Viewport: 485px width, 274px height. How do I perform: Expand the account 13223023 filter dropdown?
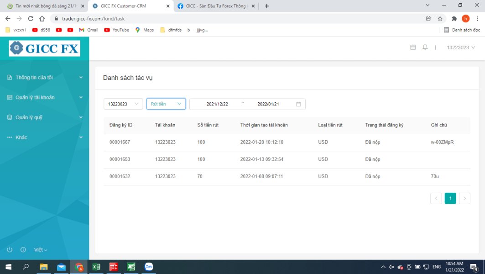point(123,104)
